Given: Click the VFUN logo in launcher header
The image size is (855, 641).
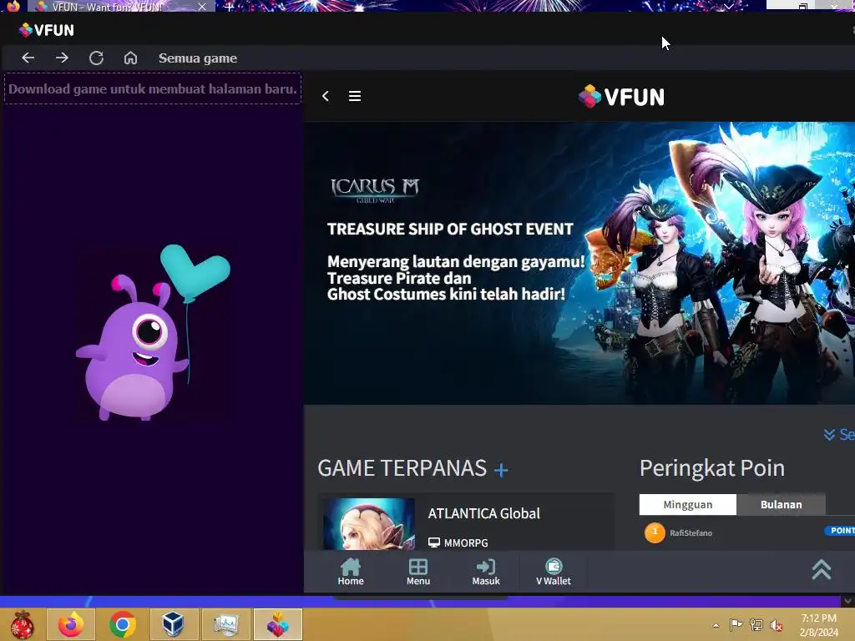Looking at the screenshot, I should [47, 30].
